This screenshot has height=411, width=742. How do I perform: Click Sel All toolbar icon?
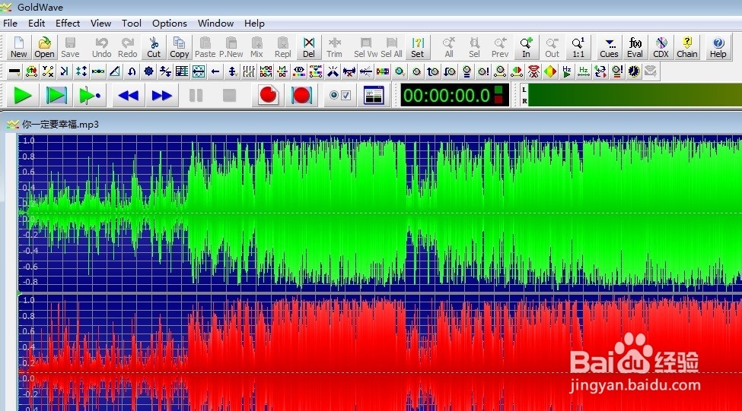[x=391, y=47]
